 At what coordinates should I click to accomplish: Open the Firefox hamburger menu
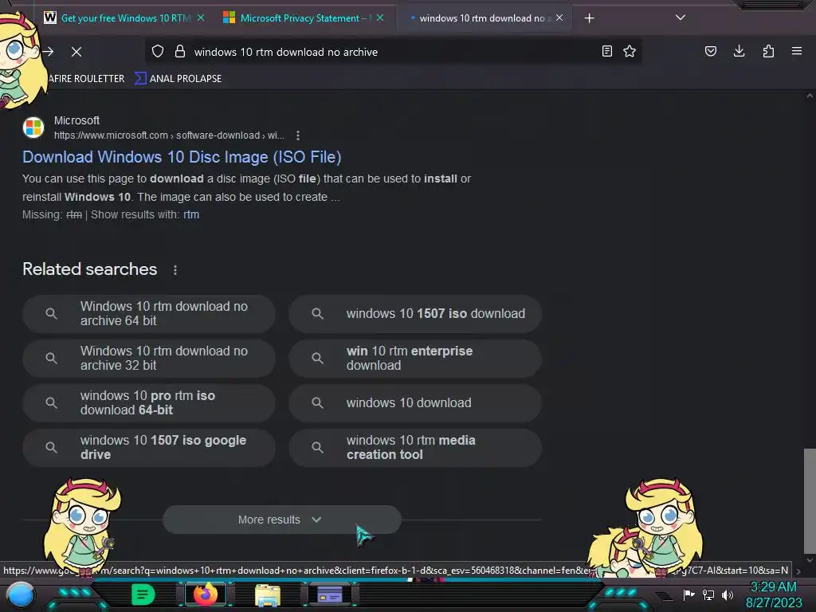tap(797, 51)
